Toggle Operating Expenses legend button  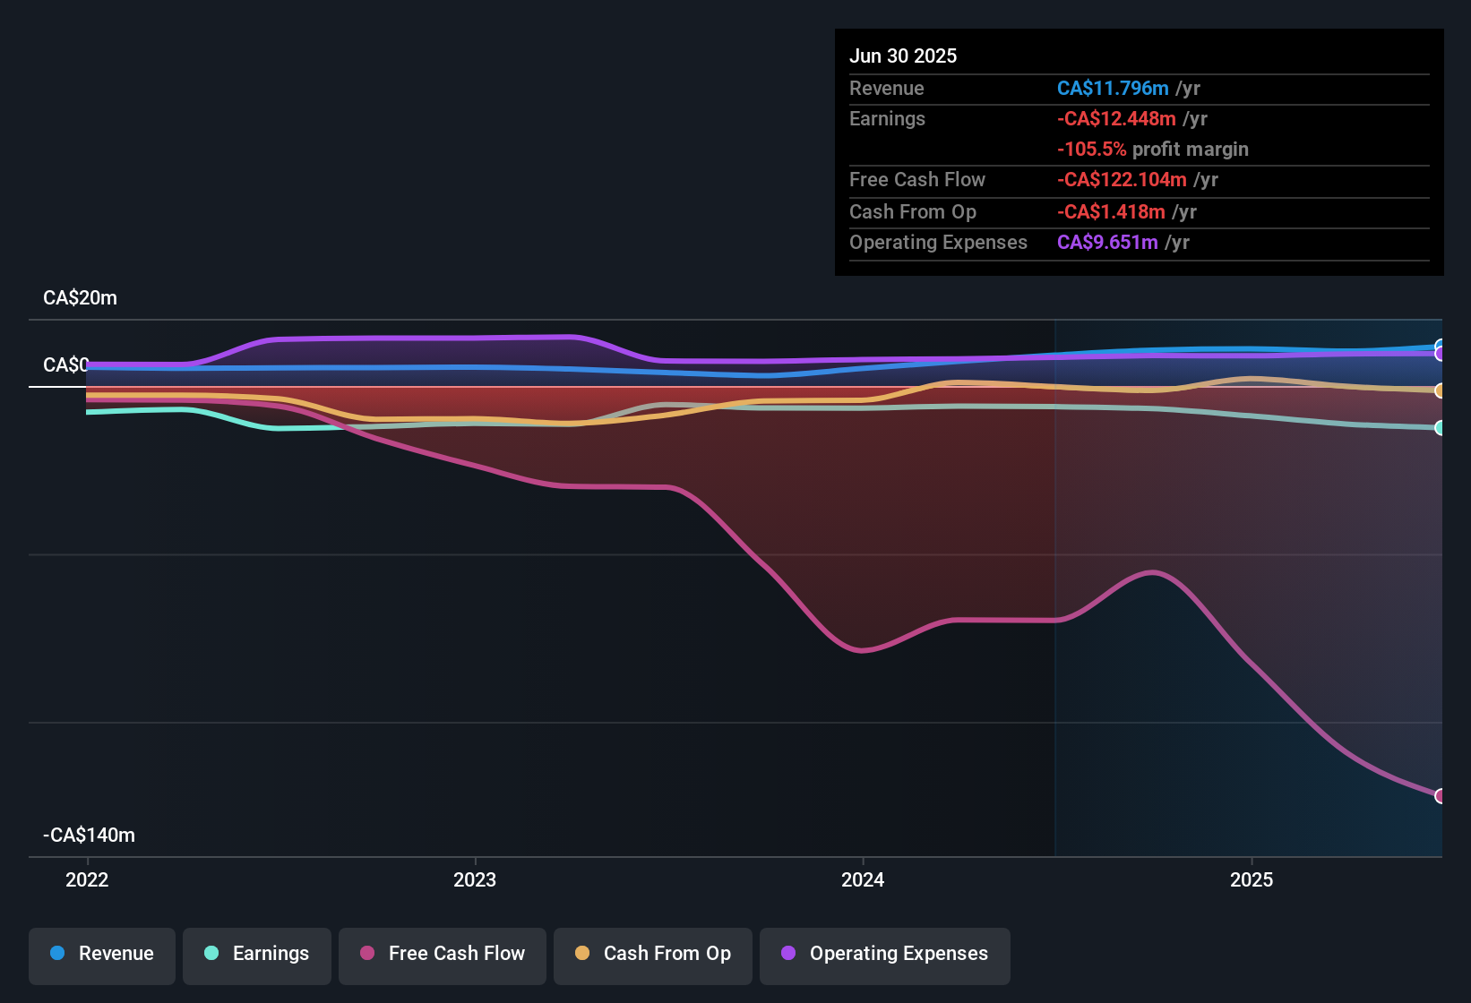(885, 956)
